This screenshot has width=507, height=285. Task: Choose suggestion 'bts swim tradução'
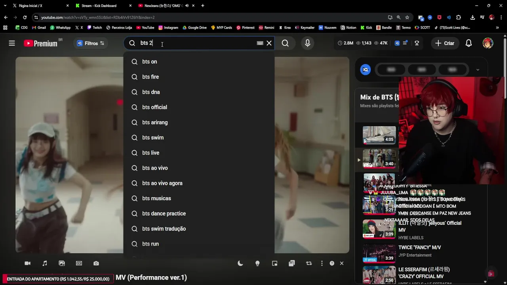tap(199, 229)
